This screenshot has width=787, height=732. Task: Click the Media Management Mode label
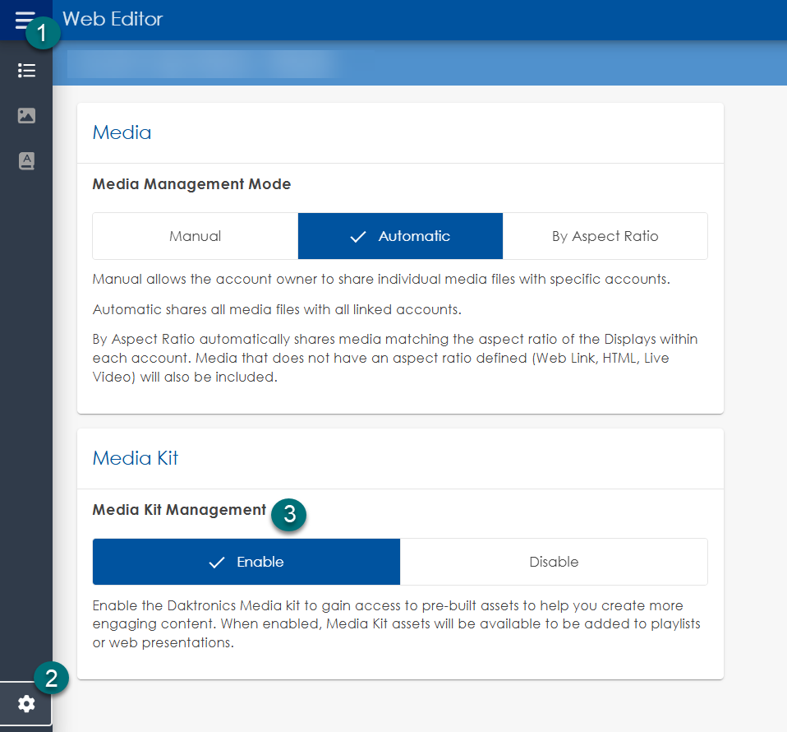(x=191, y=184)
